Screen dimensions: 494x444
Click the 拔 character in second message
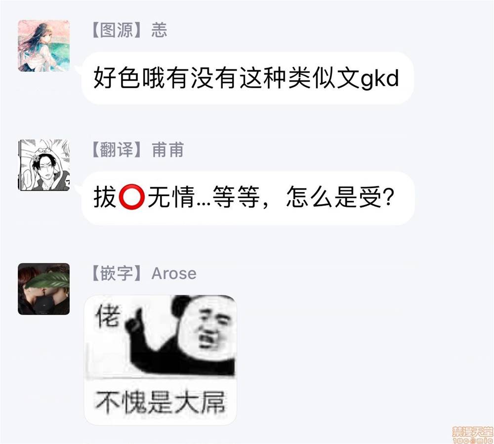click(105, 197)
